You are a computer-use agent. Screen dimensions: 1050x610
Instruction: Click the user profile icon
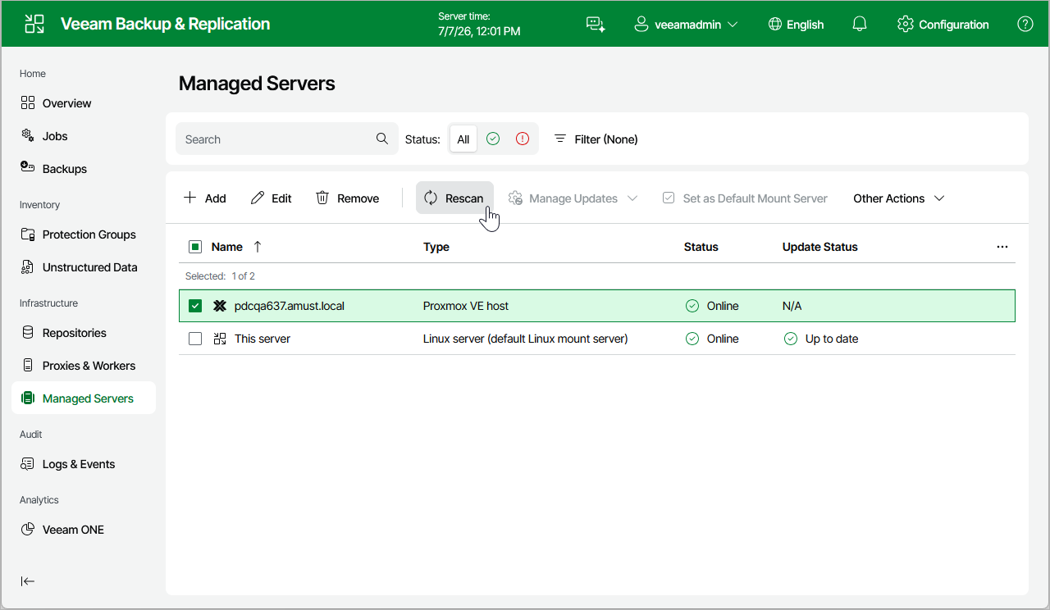coord(641,25)
